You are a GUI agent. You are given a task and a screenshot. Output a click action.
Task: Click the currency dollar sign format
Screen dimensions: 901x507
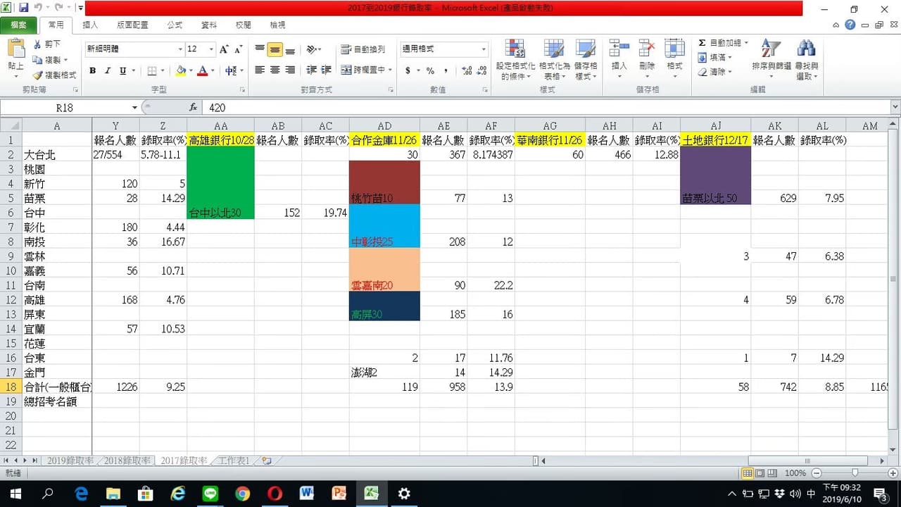pos(408,70)
